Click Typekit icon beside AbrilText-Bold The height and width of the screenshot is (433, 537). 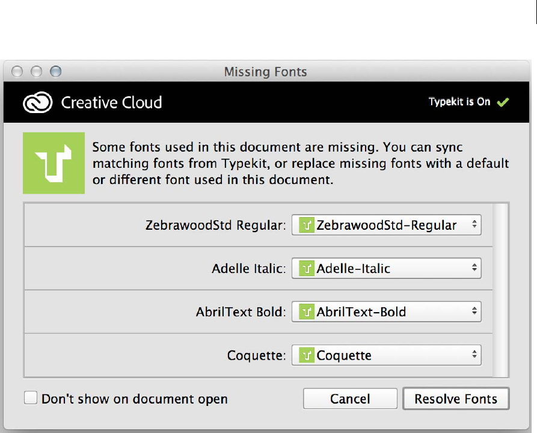point(307,312)
